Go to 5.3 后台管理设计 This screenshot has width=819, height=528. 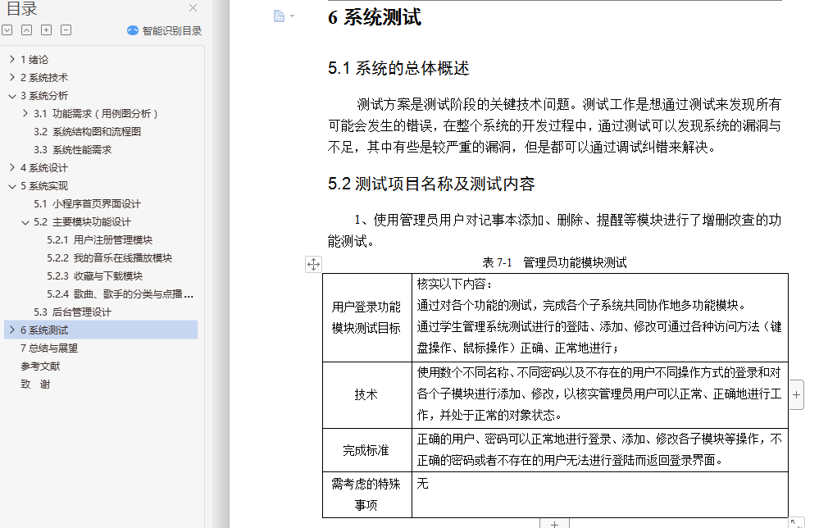point(73,312)
